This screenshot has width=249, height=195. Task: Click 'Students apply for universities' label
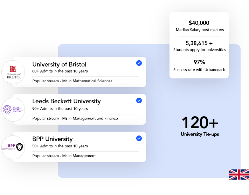[200, 50]
